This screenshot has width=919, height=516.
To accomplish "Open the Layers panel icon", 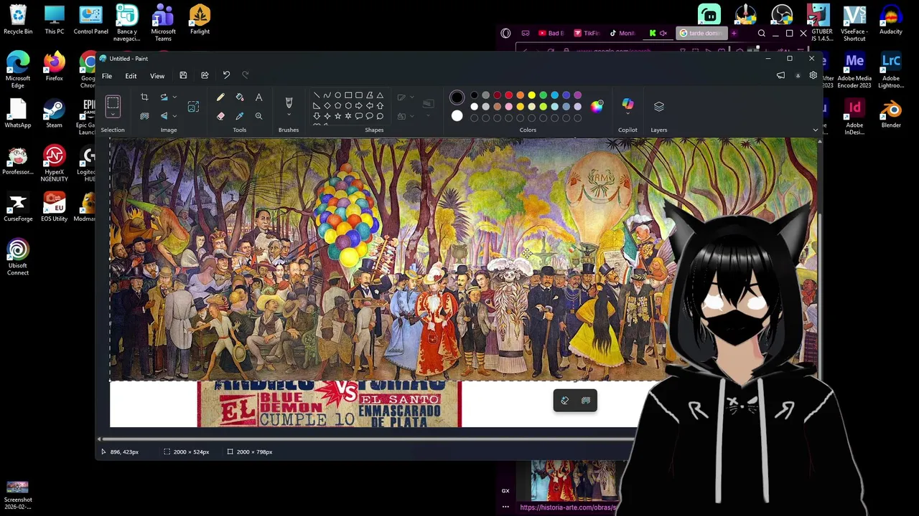I will click(x=659, y=106).
